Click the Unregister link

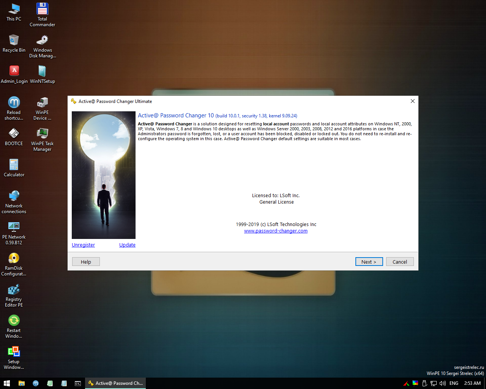(x=83, y=245)
